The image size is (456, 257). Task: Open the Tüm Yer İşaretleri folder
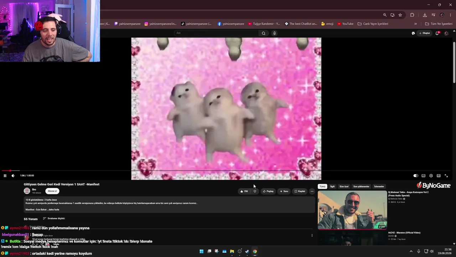click(x=439, y=24)
